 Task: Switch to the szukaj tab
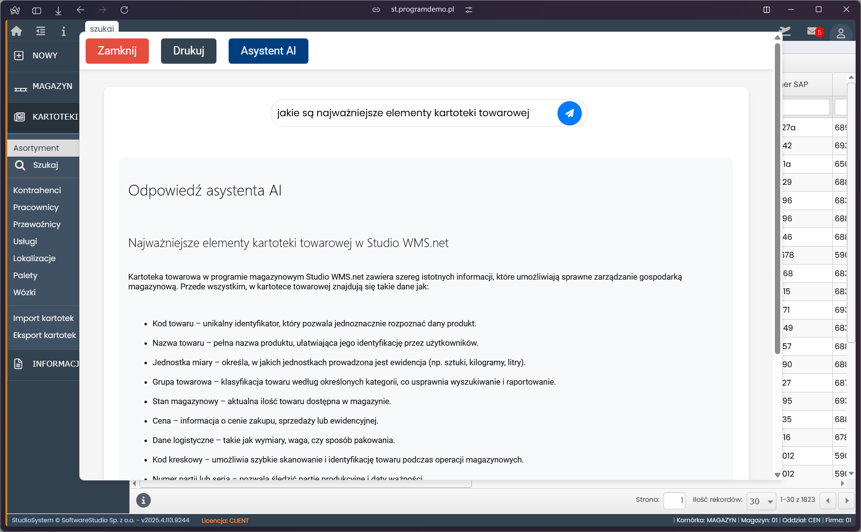pyautogui.click(x=102, y=28)
